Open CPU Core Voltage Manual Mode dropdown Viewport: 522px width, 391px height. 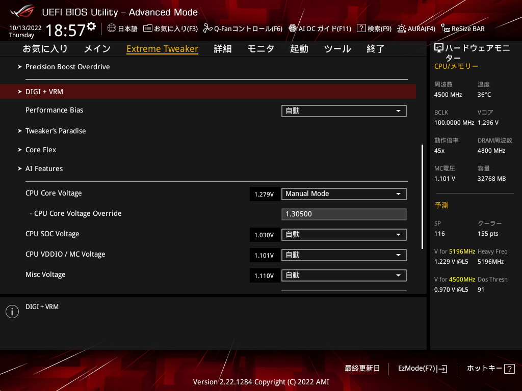(x=344, y=194)
